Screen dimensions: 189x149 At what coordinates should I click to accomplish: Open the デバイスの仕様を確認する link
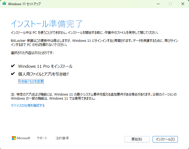click(x=28, y=106)
